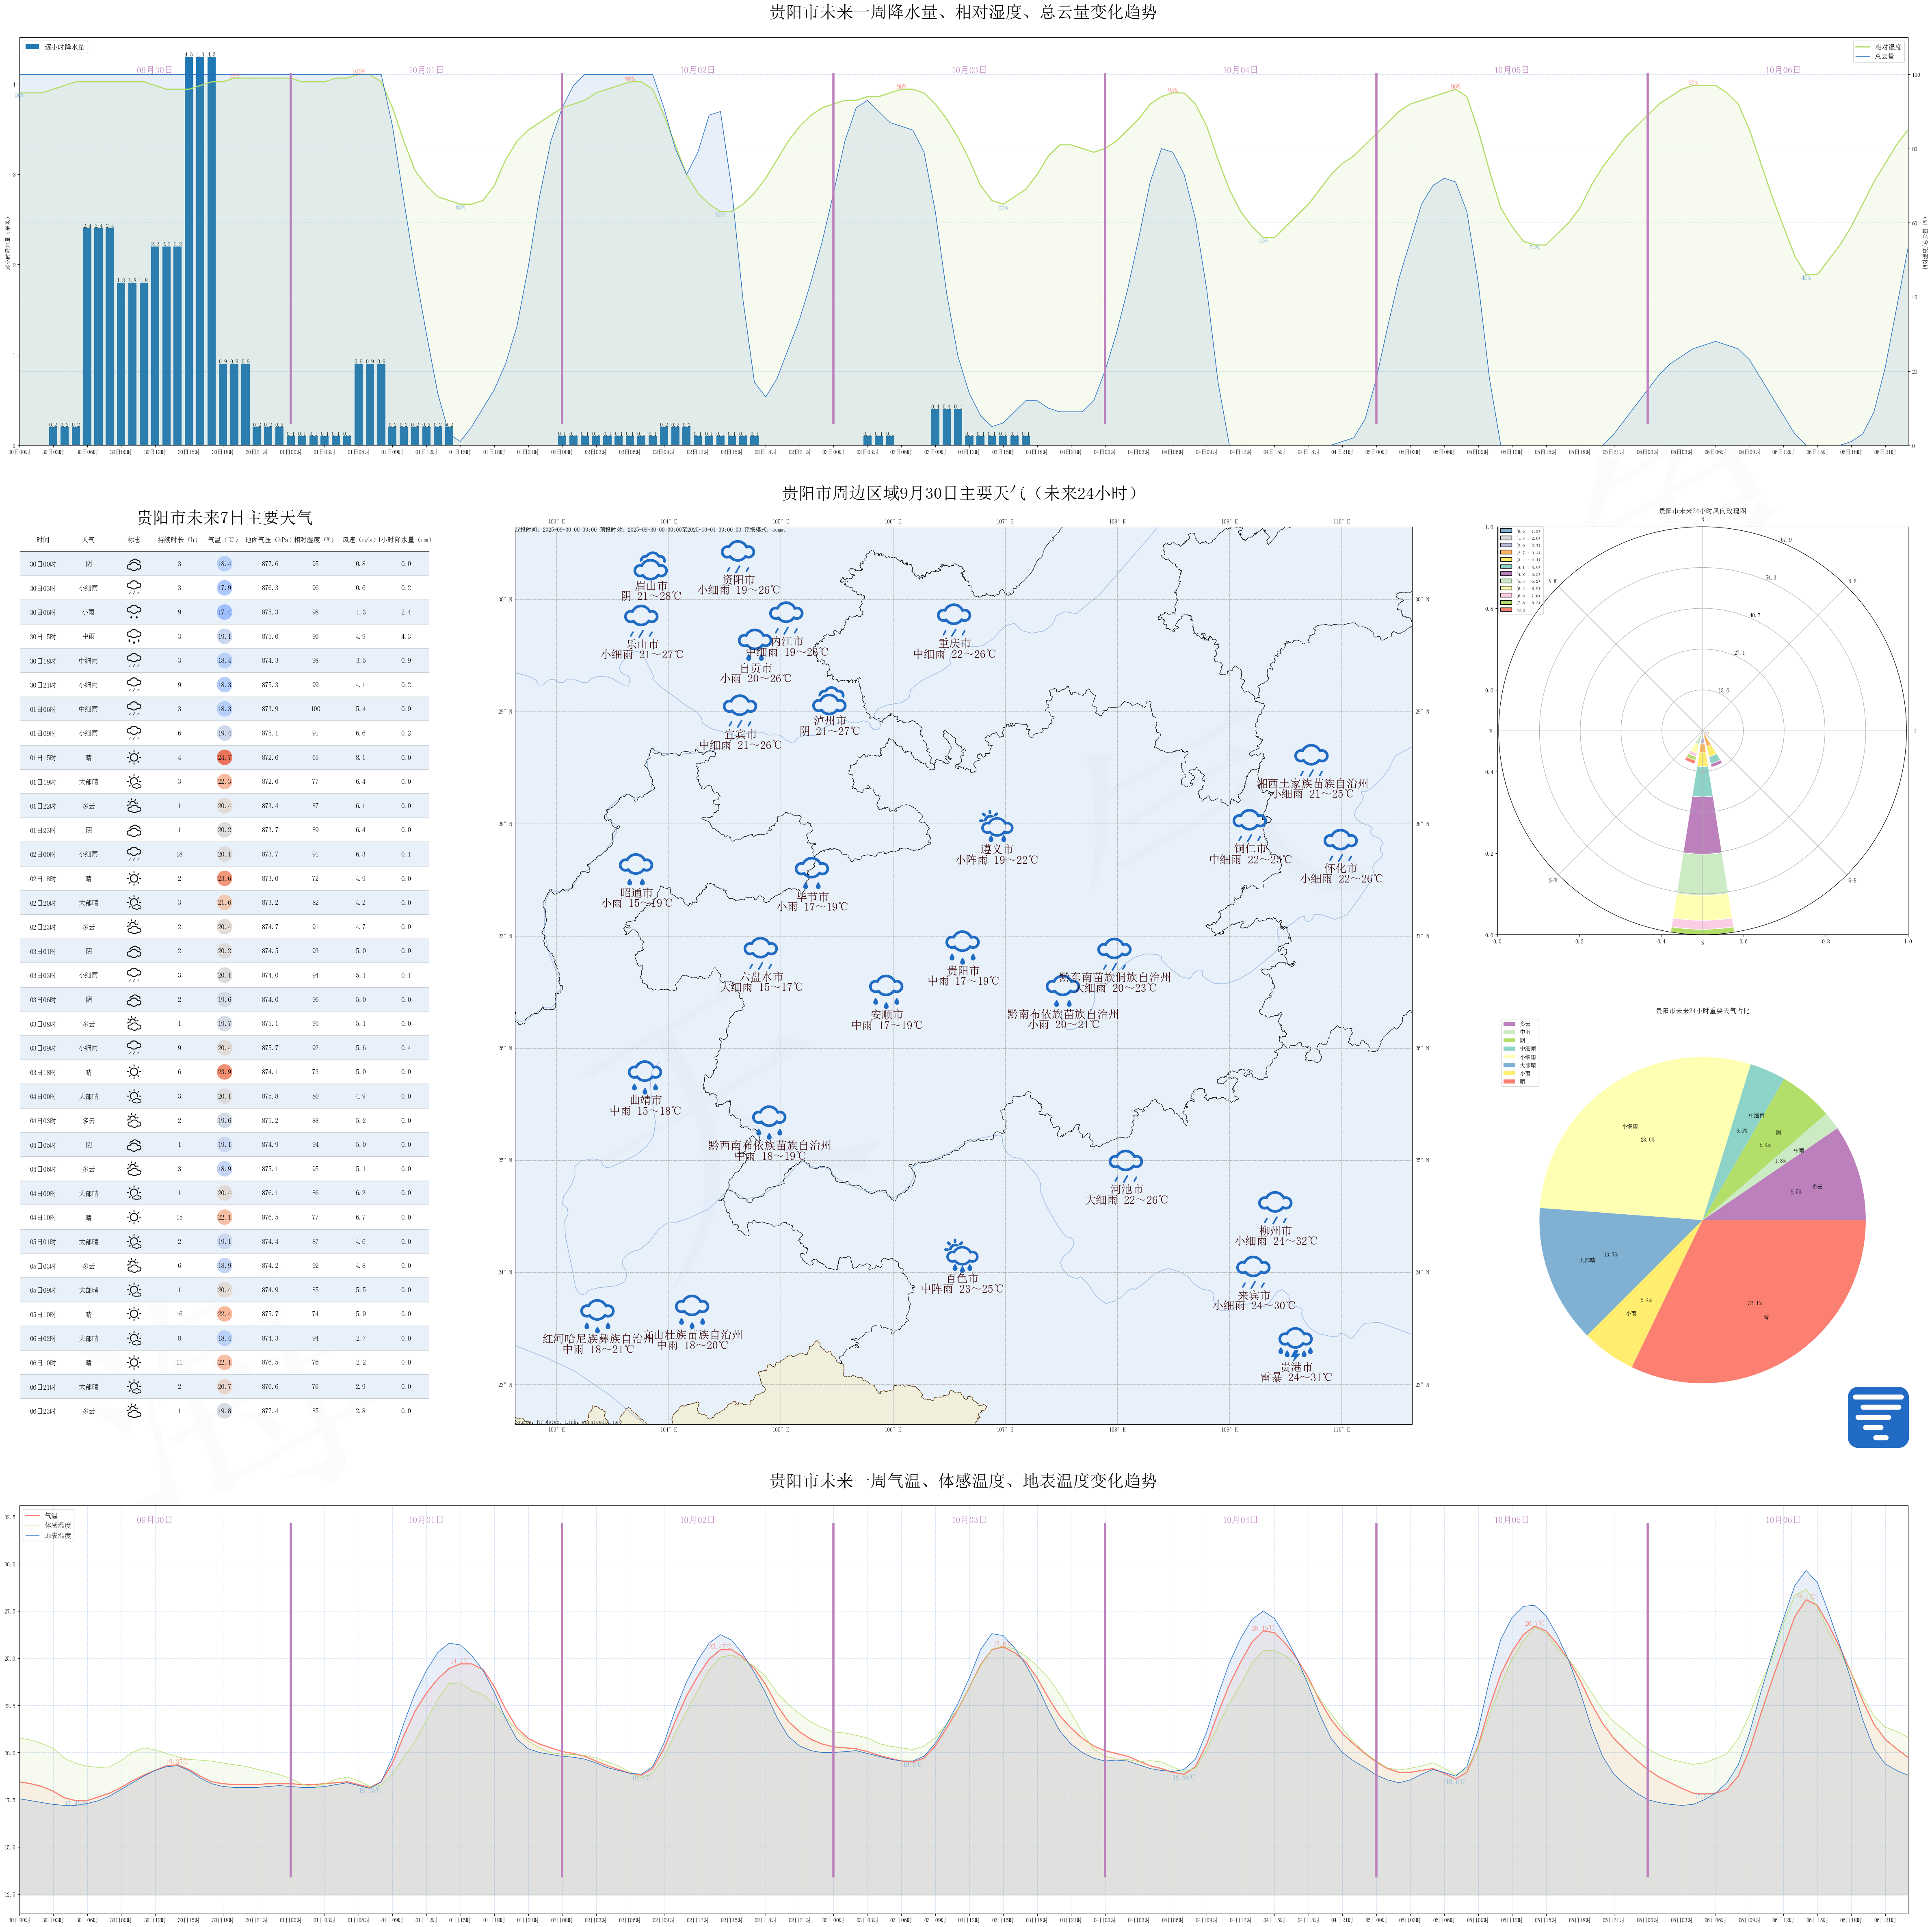1932x1927 pixels.
Task: Click the drizzle icon above 怀化市
Action: coord(1341,845)
